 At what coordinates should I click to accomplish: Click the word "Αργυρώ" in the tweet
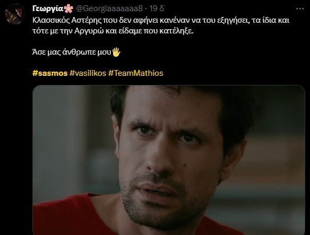pyautogui.click(x=89, y=31)
